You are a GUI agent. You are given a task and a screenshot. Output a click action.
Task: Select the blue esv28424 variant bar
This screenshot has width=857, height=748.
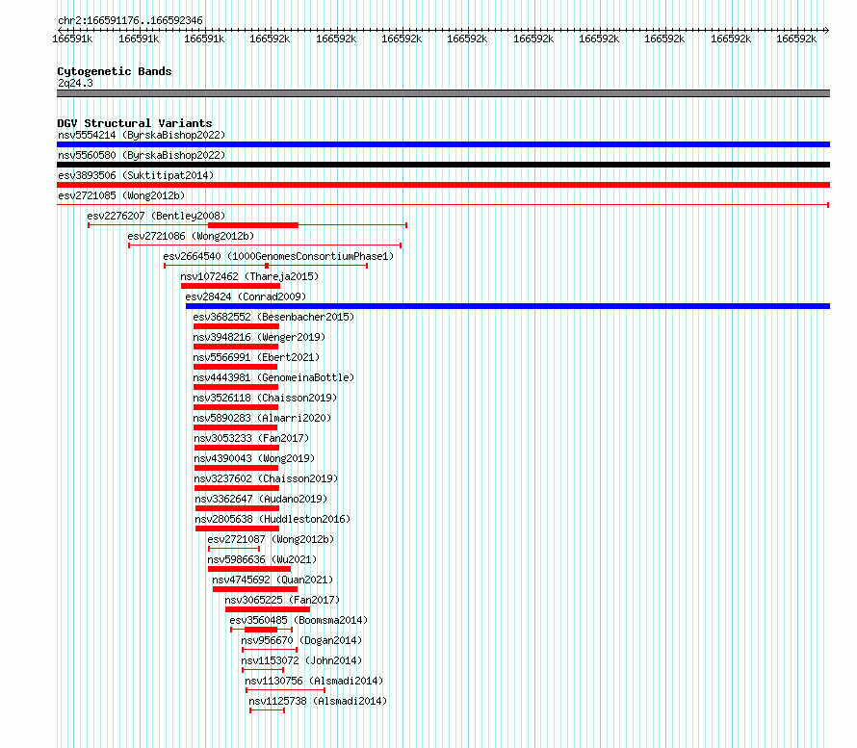point(507,306)
